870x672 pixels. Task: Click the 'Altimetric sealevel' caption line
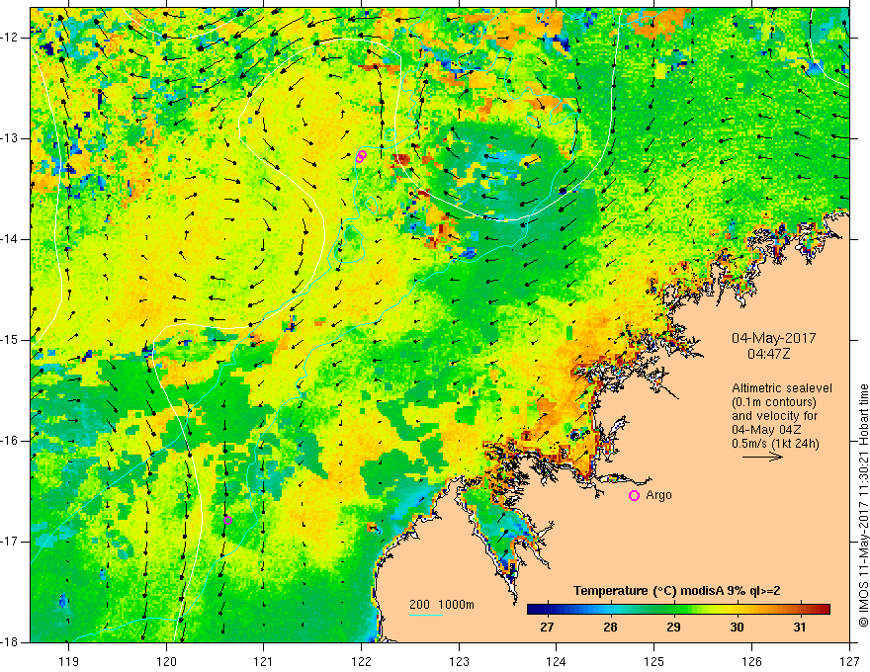[x=782, y=388]
